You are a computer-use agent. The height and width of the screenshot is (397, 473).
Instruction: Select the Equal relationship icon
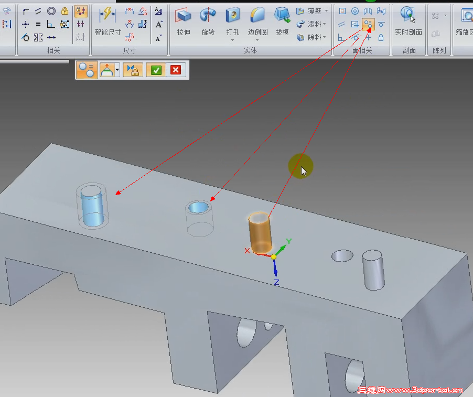38,25
